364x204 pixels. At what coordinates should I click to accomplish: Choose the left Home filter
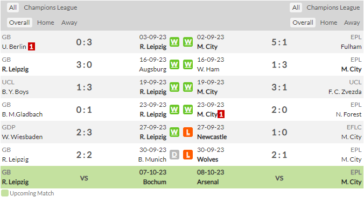pyautogui.click(x=45, y=23)
